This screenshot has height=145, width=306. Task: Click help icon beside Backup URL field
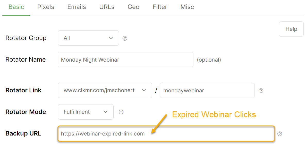click(280, 134)
